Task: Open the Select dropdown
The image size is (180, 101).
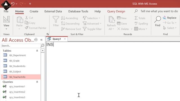Action: click(x=170, y=28)
